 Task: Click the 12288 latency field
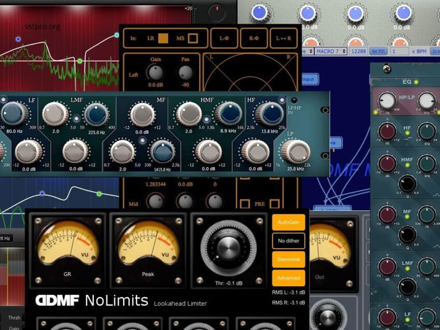358,52
